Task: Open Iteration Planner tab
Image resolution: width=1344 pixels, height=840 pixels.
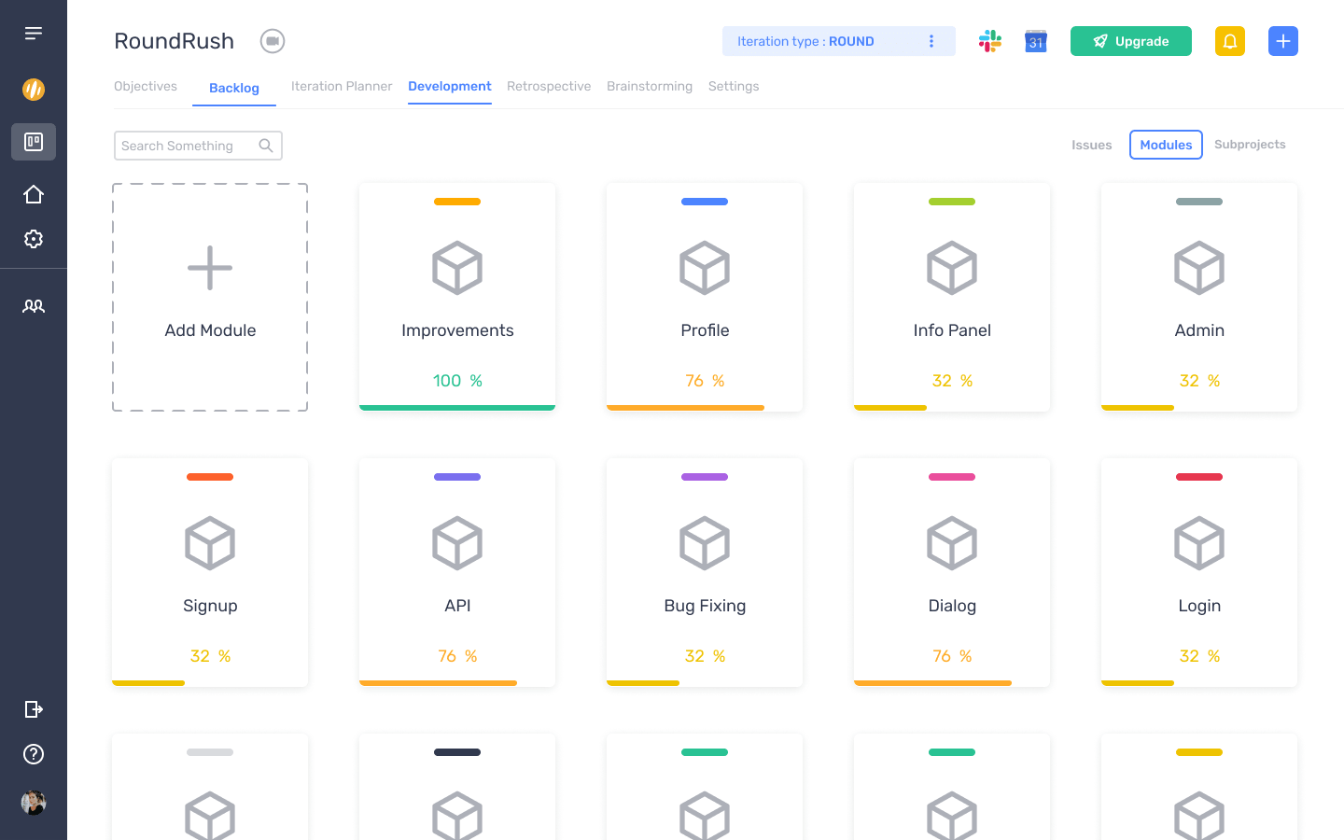Action: pos(342,86)
